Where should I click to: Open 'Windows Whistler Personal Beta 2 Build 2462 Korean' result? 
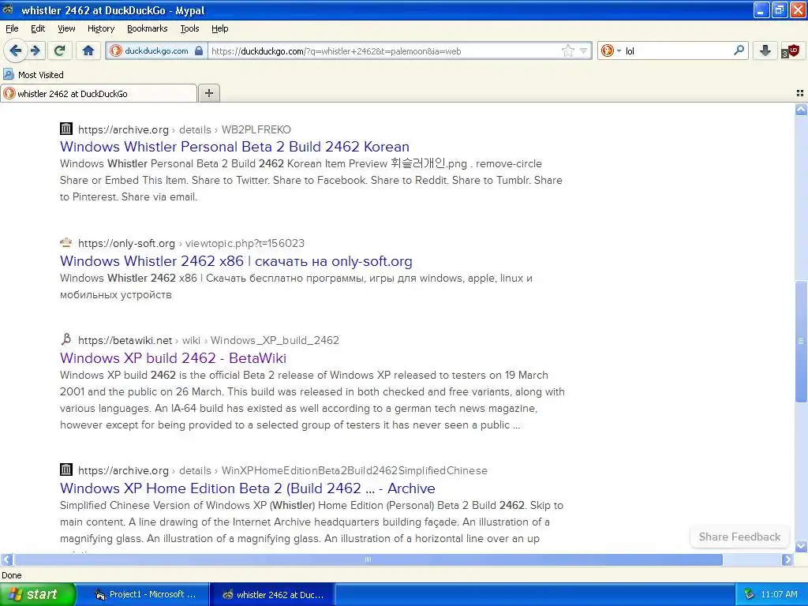234,146
